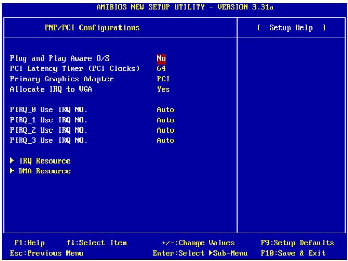Click the 'F9:Setup Defaults' hint
The width and height of the screenshot is (348, 261).
298,243
